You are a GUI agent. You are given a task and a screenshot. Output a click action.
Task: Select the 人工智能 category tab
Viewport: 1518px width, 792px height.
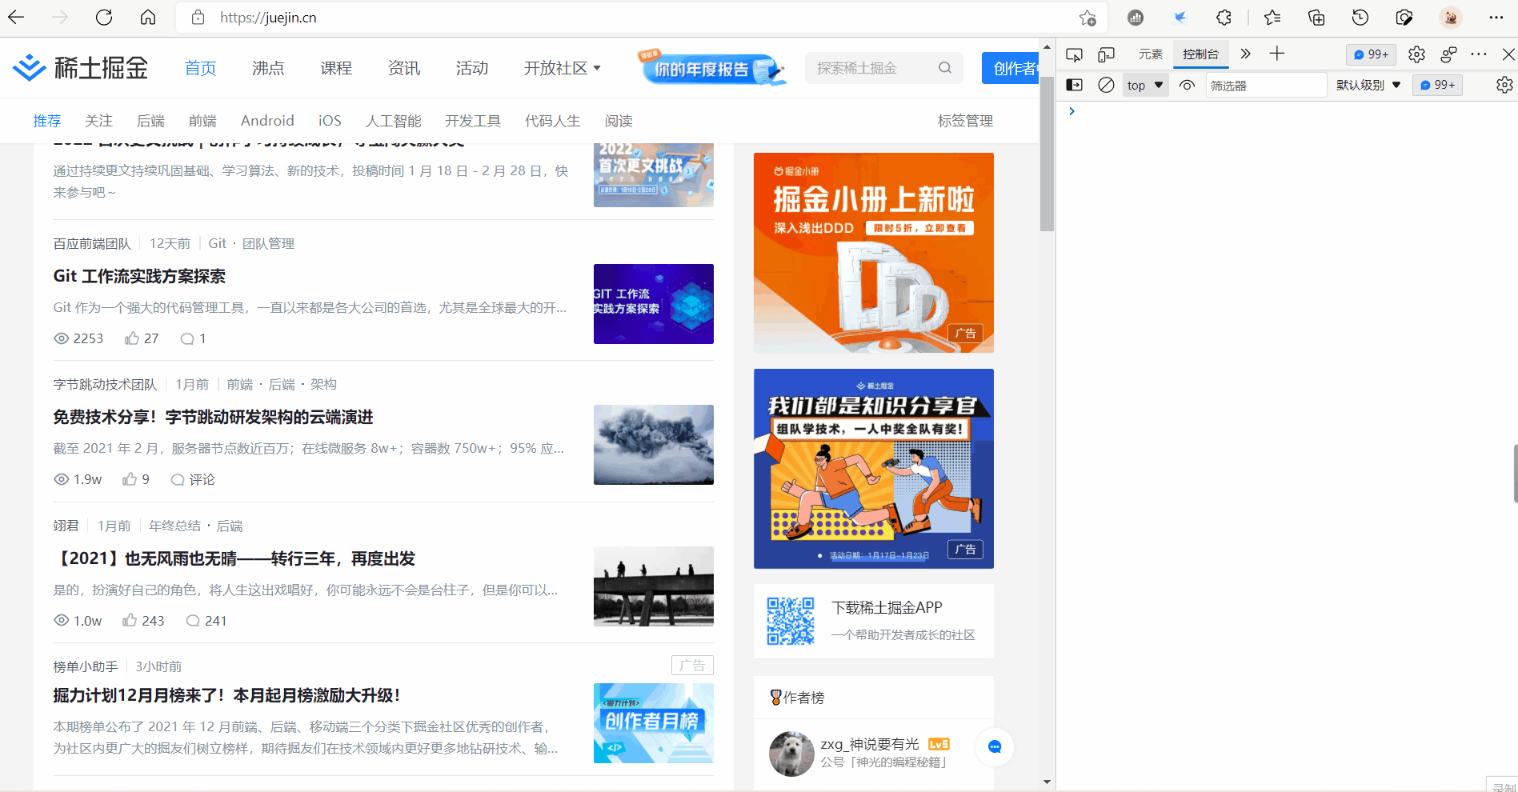coord(394,121)
